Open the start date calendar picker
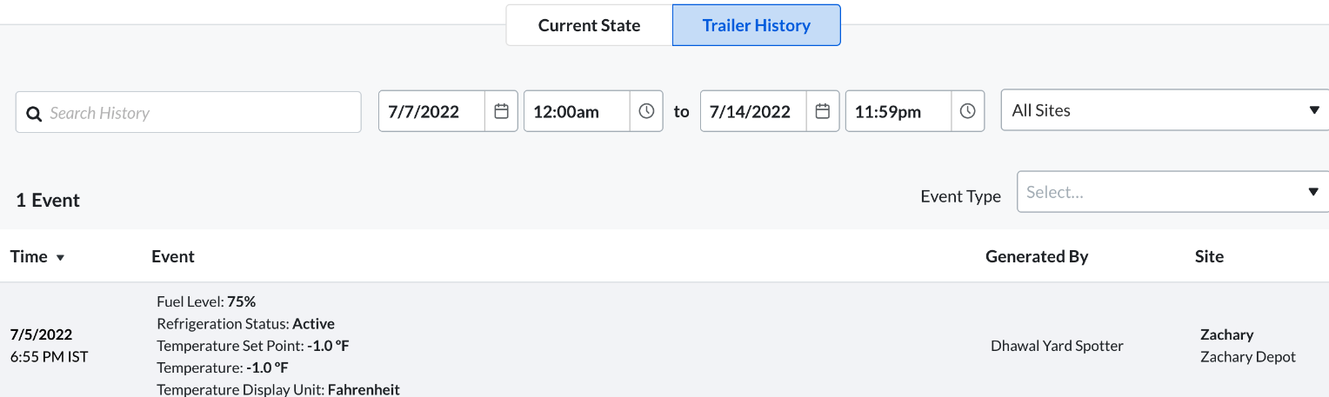1329x397 pixels. (501, 111)
